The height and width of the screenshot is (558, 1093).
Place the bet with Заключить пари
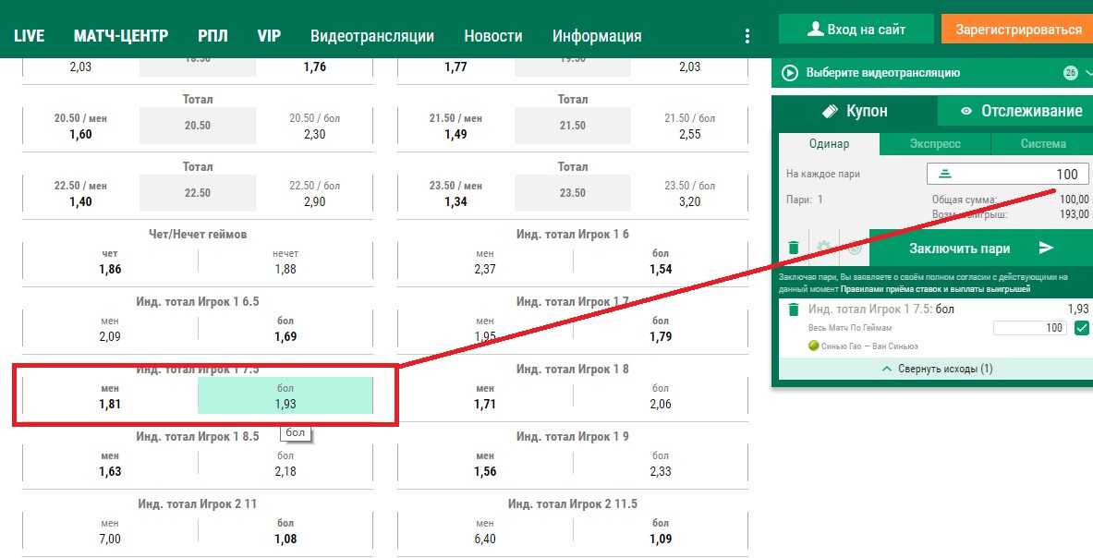[x=981, y=248]
